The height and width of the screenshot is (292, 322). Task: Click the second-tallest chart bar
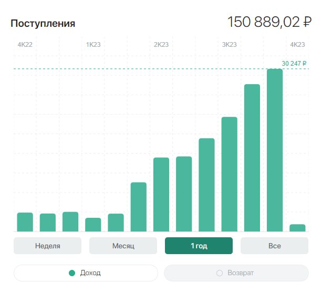coord(252,158)
